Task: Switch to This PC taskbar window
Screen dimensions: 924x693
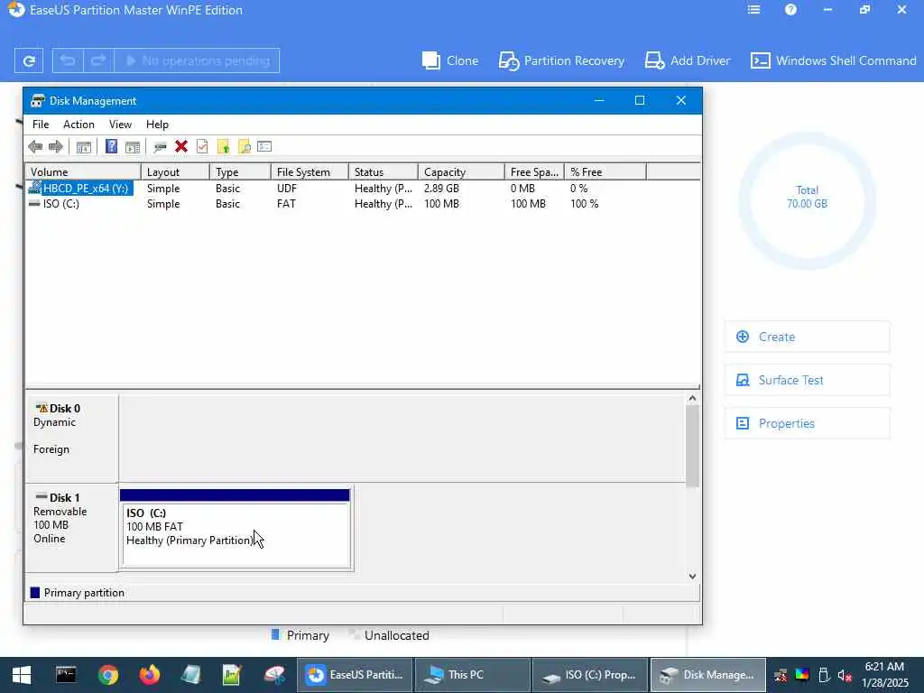Action: [x=473, y=675]
